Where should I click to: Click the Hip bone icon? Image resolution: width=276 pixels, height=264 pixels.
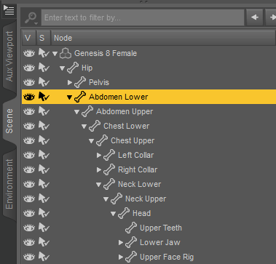(73, 68)
